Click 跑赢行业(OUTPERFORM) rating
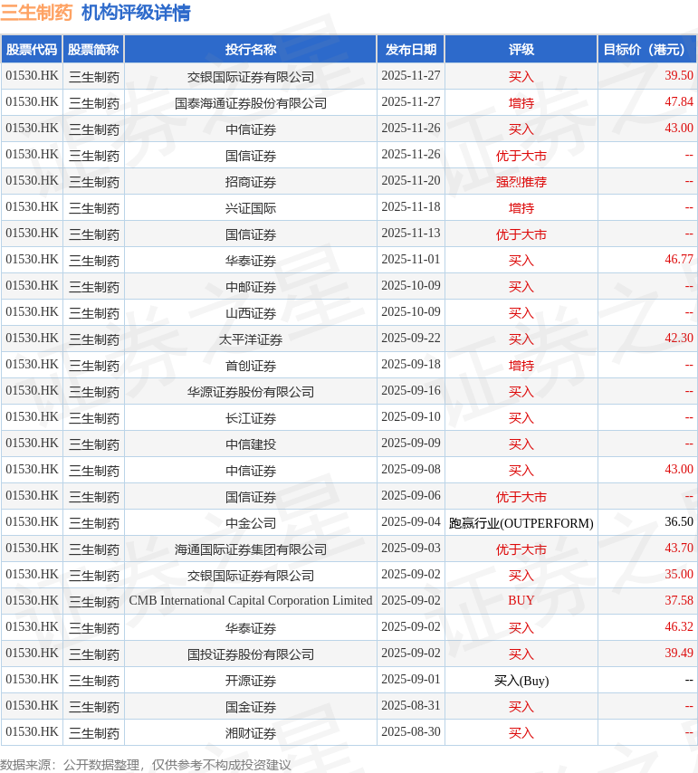The height and width of the screenshot is (773, 698). click(521, 523)
